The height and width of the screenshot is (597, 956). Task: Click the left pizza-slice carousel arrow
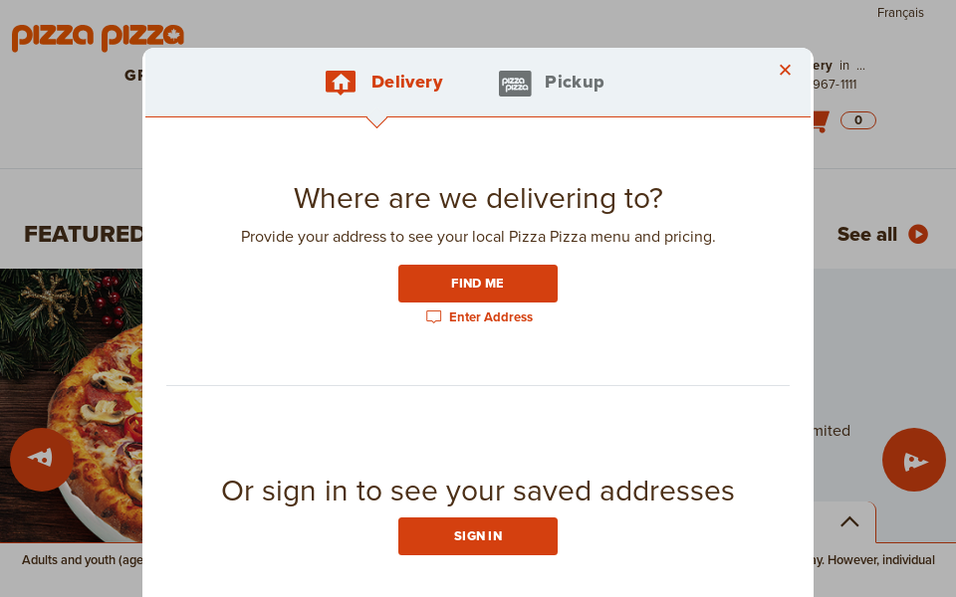tap(41, 460)
